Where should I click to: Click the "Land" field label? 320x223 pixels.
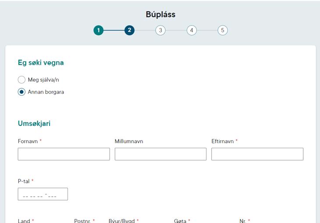24,220
